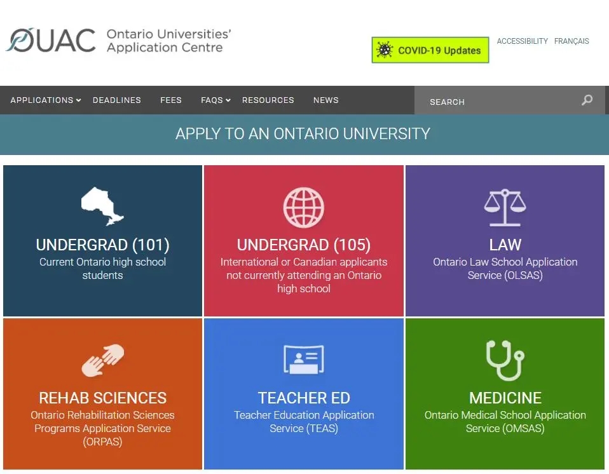Viewport: 609px width, 474px height.
Task: Click the globe icon for Undergrad 105
Action: coord(303,208)
